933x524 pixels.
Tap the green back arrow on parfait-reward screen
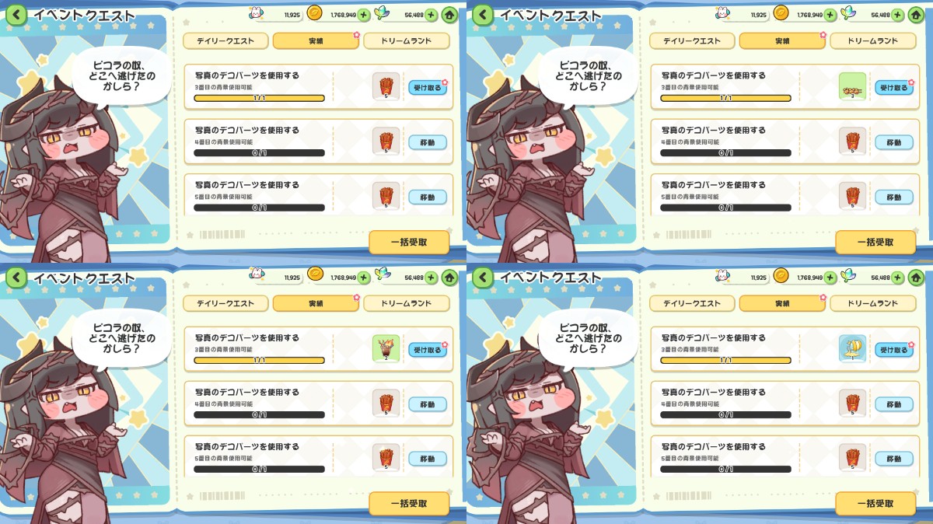pyautogui.click(x=16, y=276)
